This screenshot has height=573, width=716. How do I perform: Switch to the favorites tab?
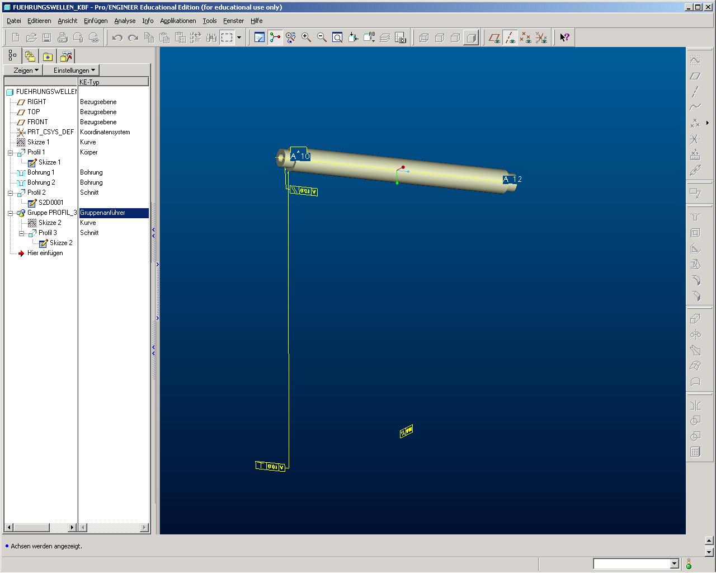pos(48,56)
